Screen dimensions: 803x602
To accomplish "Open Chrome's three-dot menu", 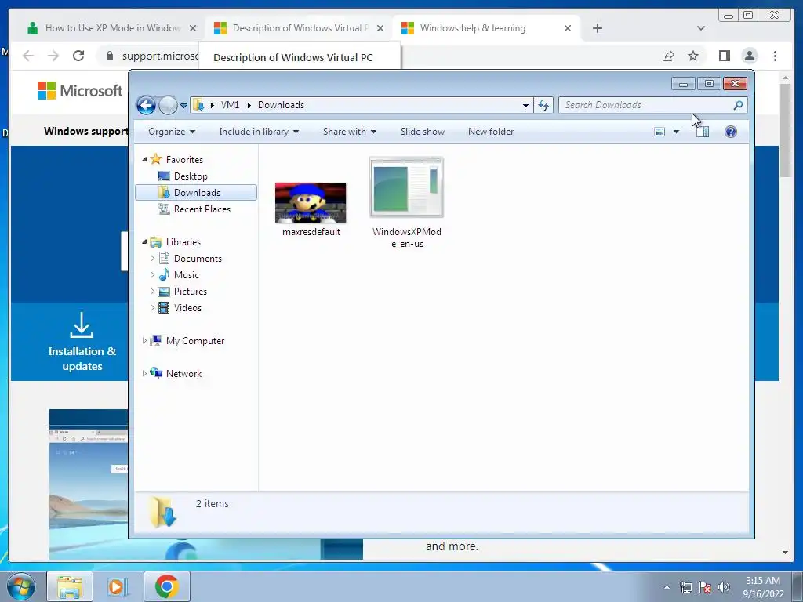I will pos(775,56).
